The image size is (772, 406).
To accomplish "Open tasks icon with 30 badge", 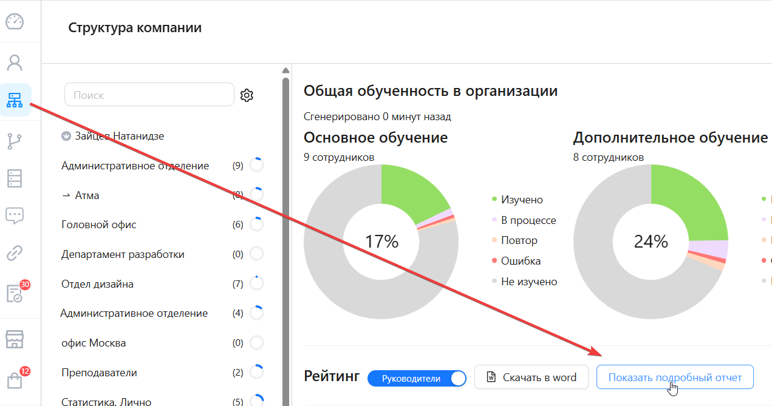I will (x=15, y=293).
